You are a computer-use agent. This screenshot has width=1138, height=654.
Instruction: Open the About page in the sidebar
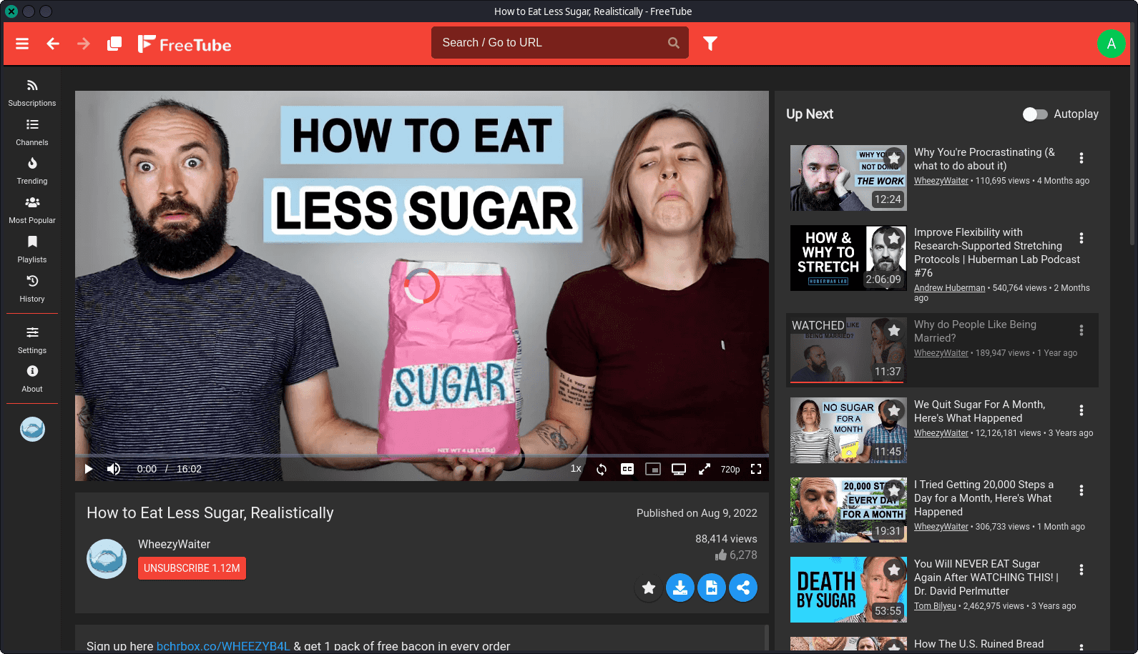click(x=32, y=379)
